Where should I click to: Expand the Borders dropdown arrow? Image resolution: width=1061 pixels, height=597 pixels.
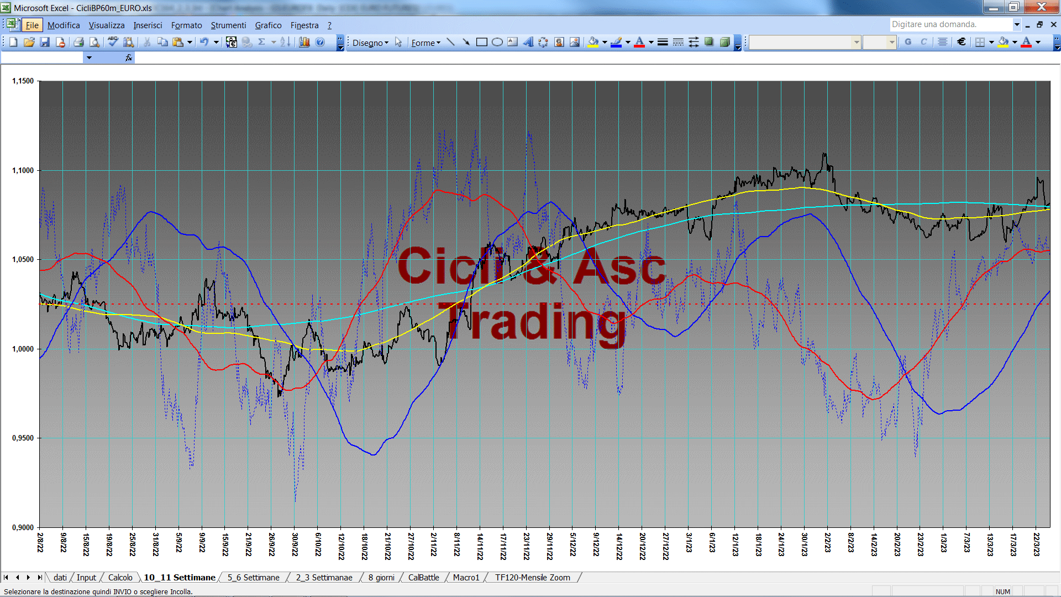[x=991, y=43]
